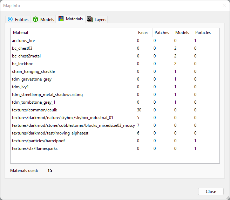
Task: Select the bc_chest2metal row
Action: coord(26,56)
